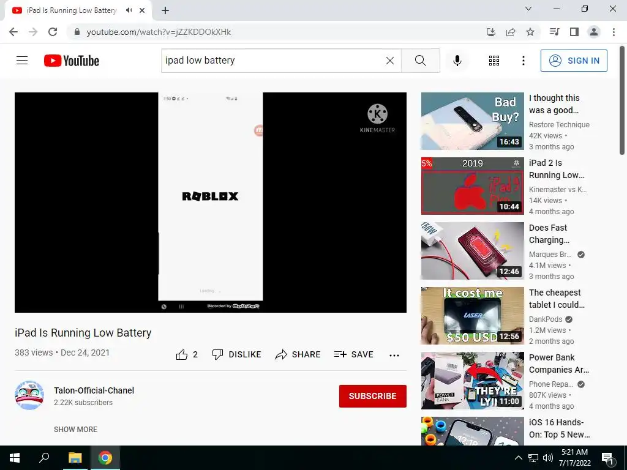Viewport: 627px width, 470px height.
Task: Open network icon in system tray
Action: click(533, 458)
